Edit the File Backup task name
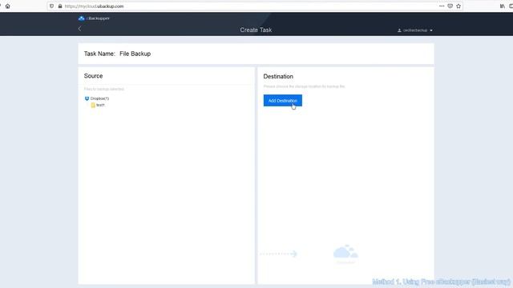Image resolution: width=513 pixels, height=288 pixels. (x=135, y=54)
